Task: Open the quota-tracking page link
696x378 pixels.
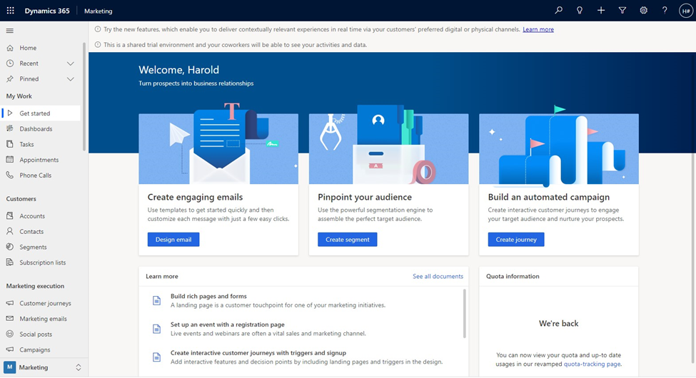Action: (592, 364)
